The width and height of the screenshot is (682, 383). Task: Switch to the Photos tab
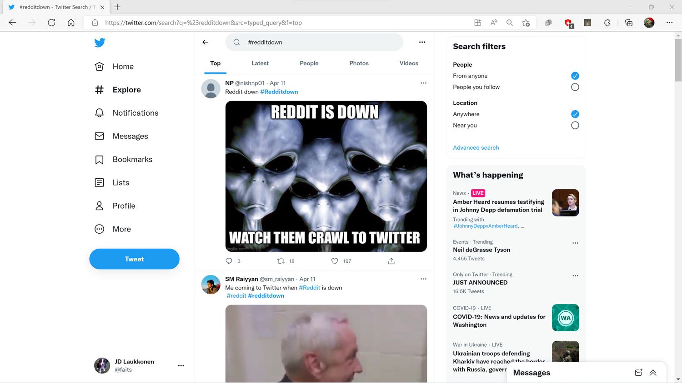coord(359,63)
